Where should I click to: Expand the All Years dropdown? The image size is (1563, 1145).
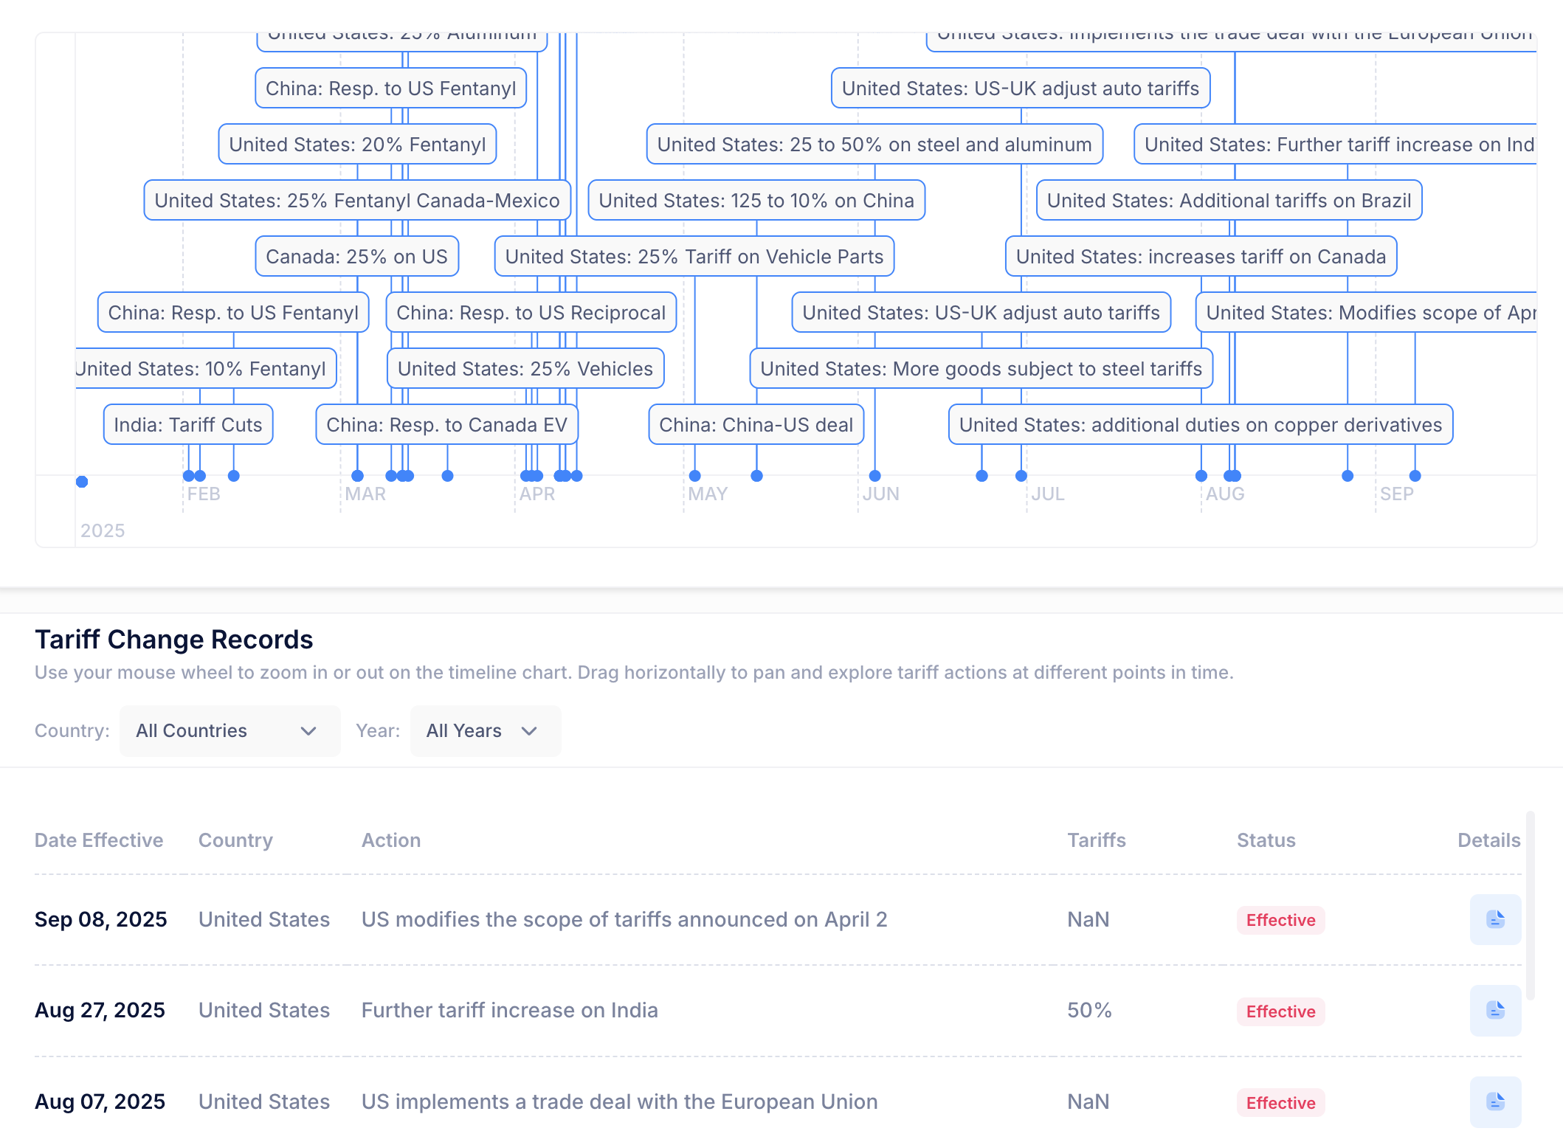point(485,731)
